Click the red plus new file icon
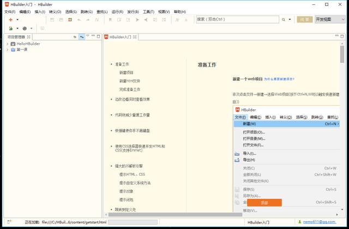 coord(10,19)
